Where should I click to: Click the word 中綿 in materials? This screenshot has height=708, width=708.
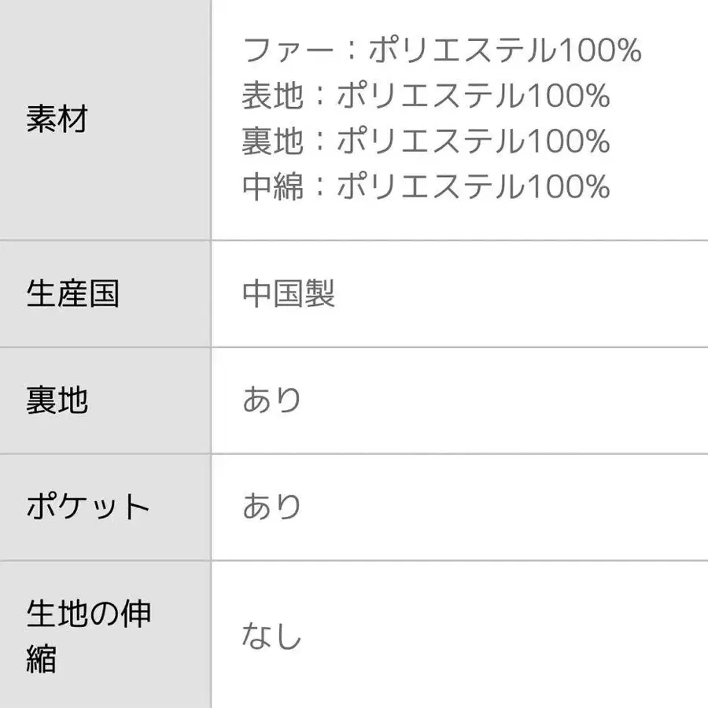[272, 187]
